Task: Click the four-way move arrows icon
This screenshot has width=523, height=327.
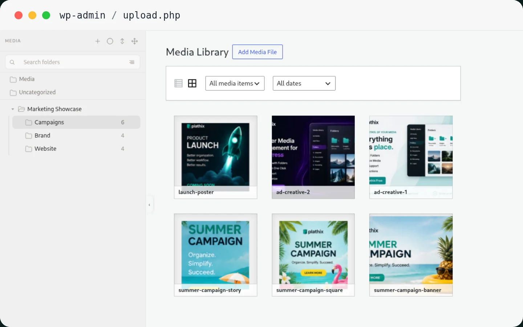Action: click(135, 41)
